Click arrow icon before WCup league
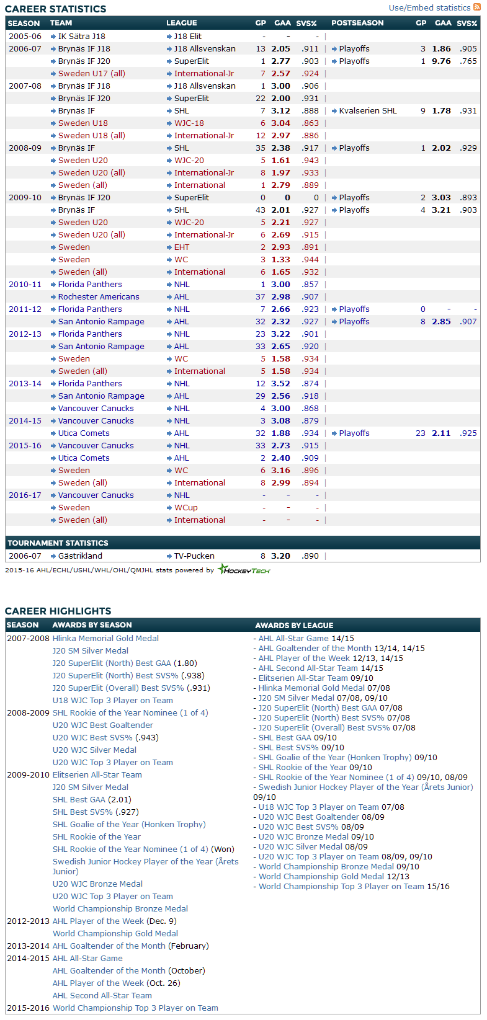487x1020 pixels. 169,508
